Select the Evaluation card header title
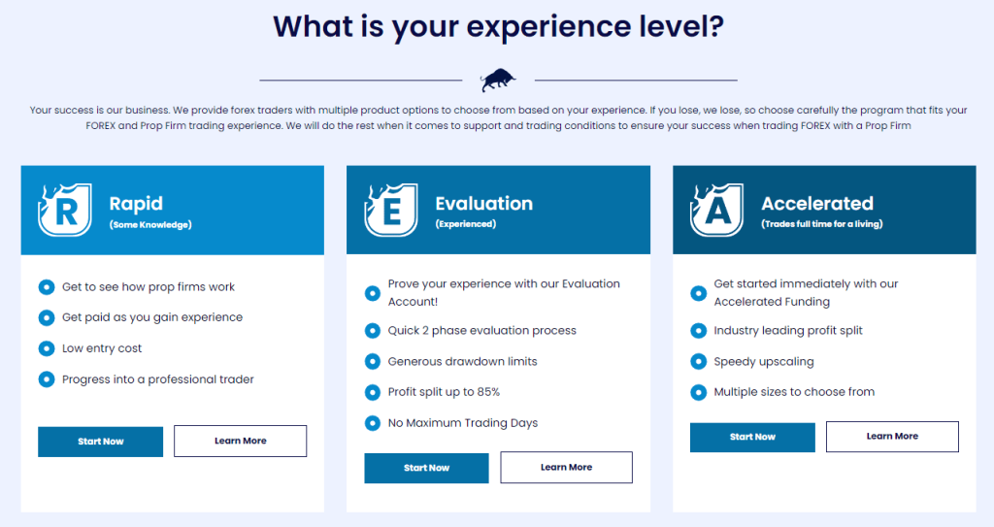 pos(483,203)
